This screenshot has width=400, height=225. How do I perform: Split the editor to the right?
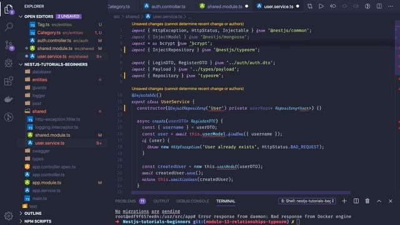pos(379,6)
